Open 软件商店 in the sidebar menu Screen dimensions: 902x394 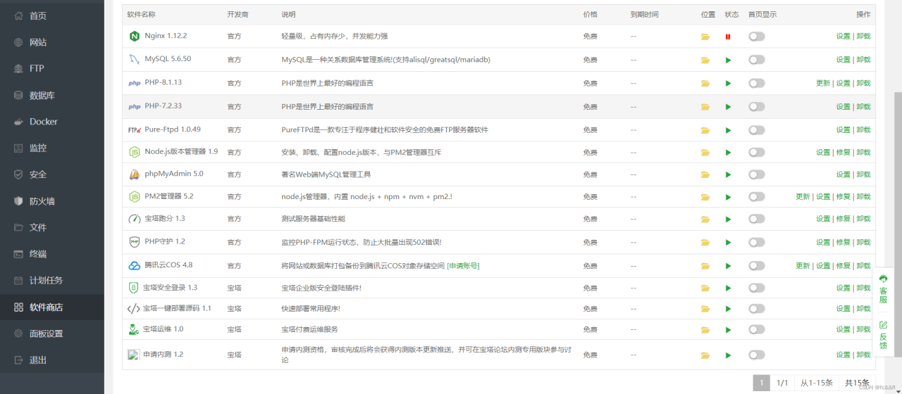(x=46, y=307)
